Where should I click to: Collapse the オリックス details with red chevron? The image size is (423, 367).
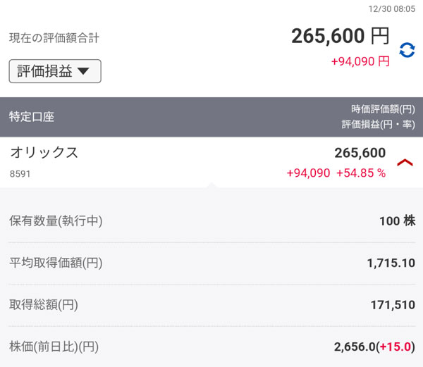click(405, 163)
